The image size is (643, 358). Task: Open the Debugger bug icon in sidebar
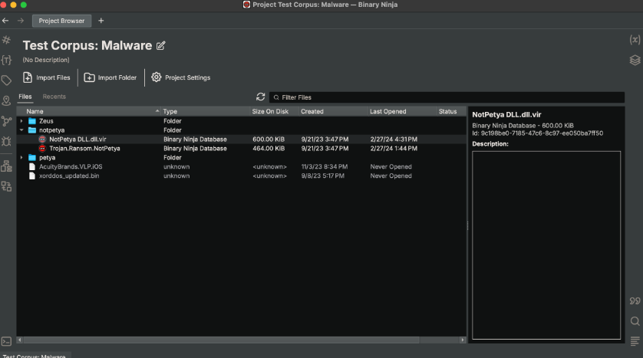coord(7,141)
